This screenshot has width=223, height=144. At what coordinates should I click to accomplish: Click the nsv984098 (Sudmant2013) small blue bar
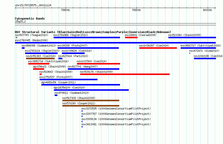pyautogui.click(x=23, y=48)
